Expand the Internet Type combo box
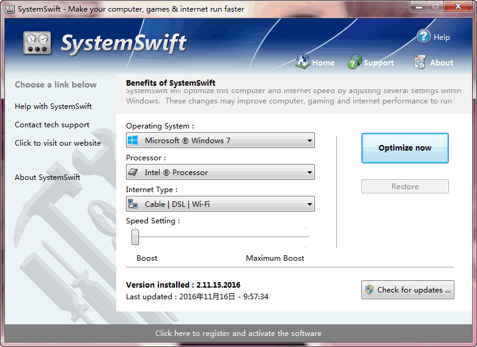Viewport: 477px width, 347px height. coord(309,204)
